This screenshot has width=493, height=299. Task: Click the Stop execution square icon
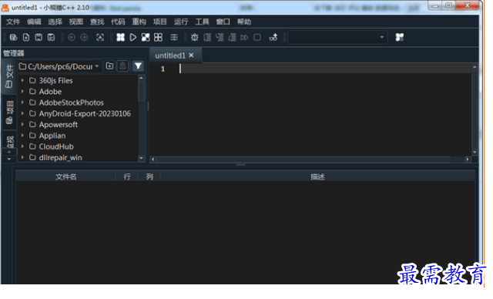(x=257, y=38)
